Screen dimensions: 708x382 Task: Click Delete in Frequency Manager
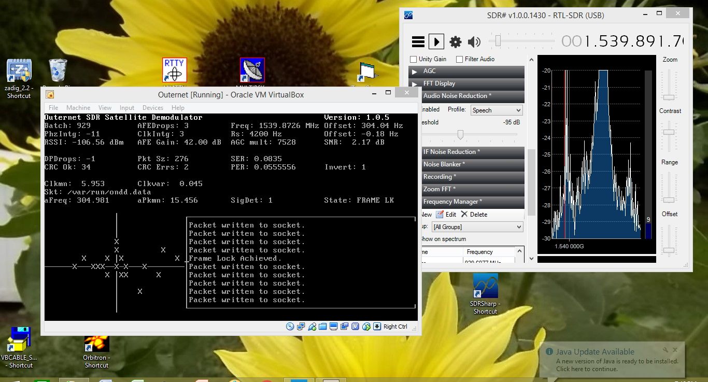tap(474, 214)
